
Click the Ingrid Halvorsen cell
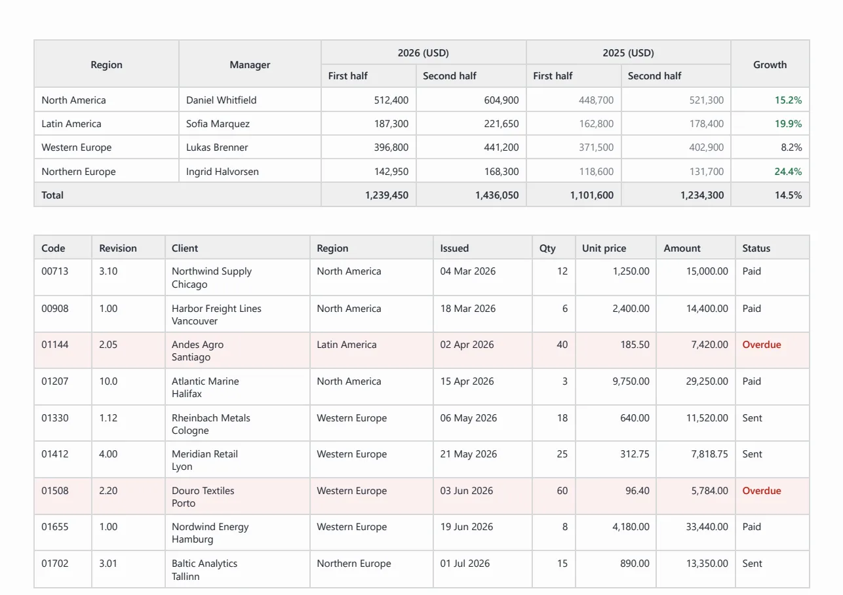pos(250,171)
